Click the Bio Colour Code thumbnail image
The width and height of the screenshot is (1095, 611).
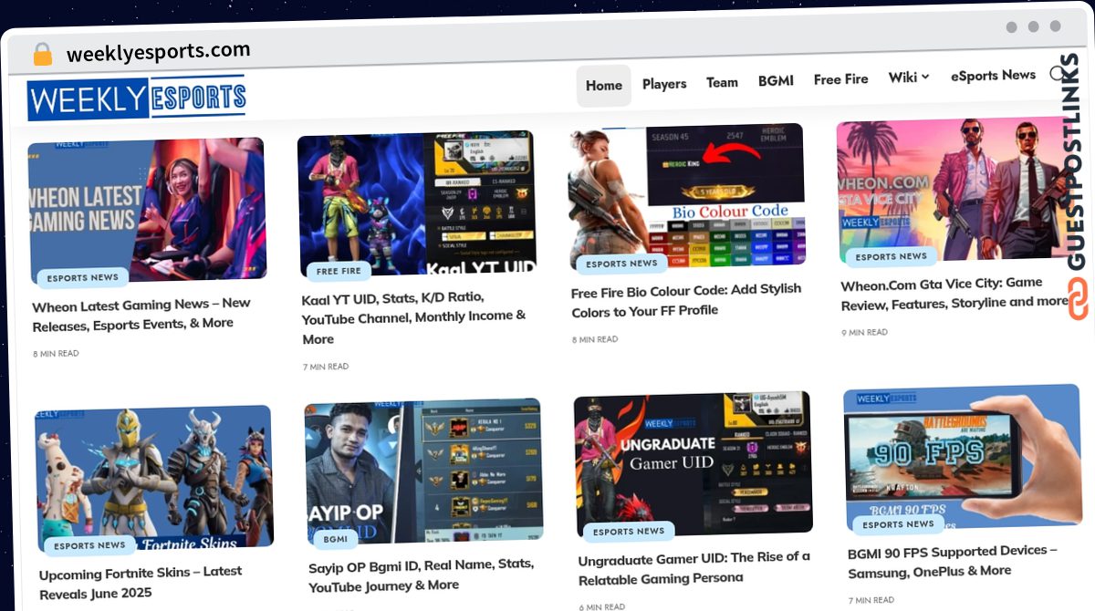pyautogui.click(x=686, y=196)
